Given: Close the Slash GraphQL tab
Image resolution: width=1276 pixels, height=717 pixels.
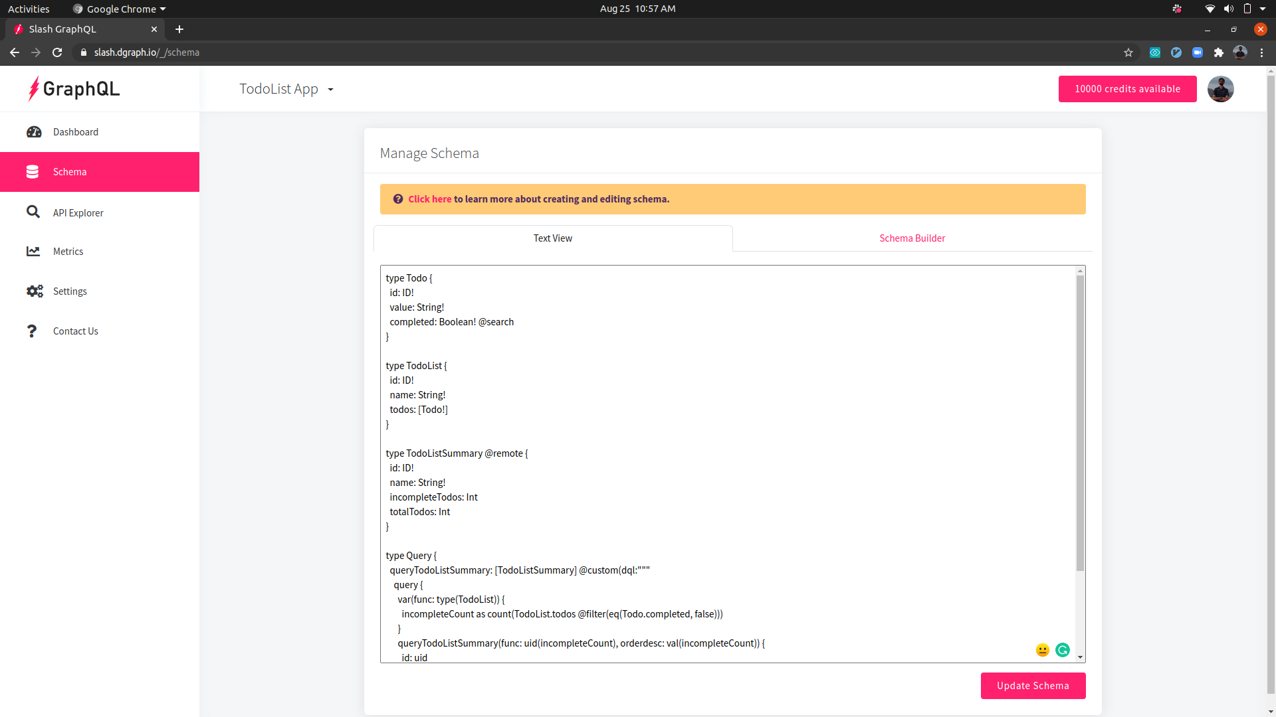Looking at the screenshot, I should coord(154,29).
